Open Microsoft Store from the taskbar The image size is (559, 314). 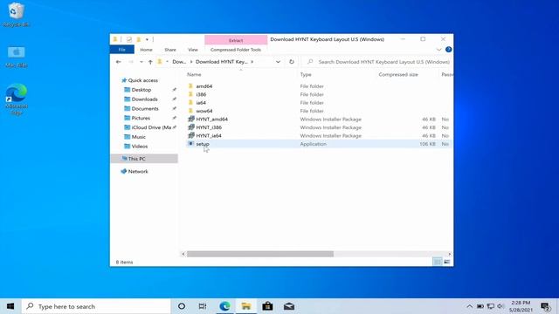pyautogui.click(x=267, y=306)
